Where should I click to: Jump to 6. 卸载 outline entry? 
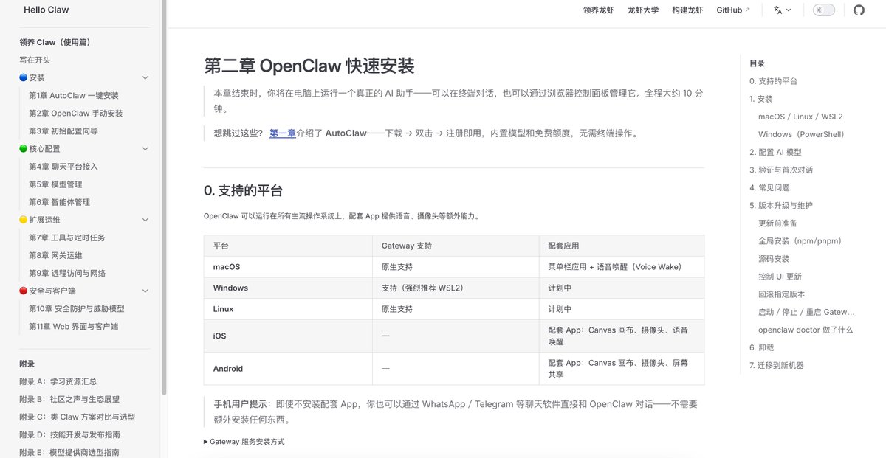pyautogui.click(x=761, y=347)
